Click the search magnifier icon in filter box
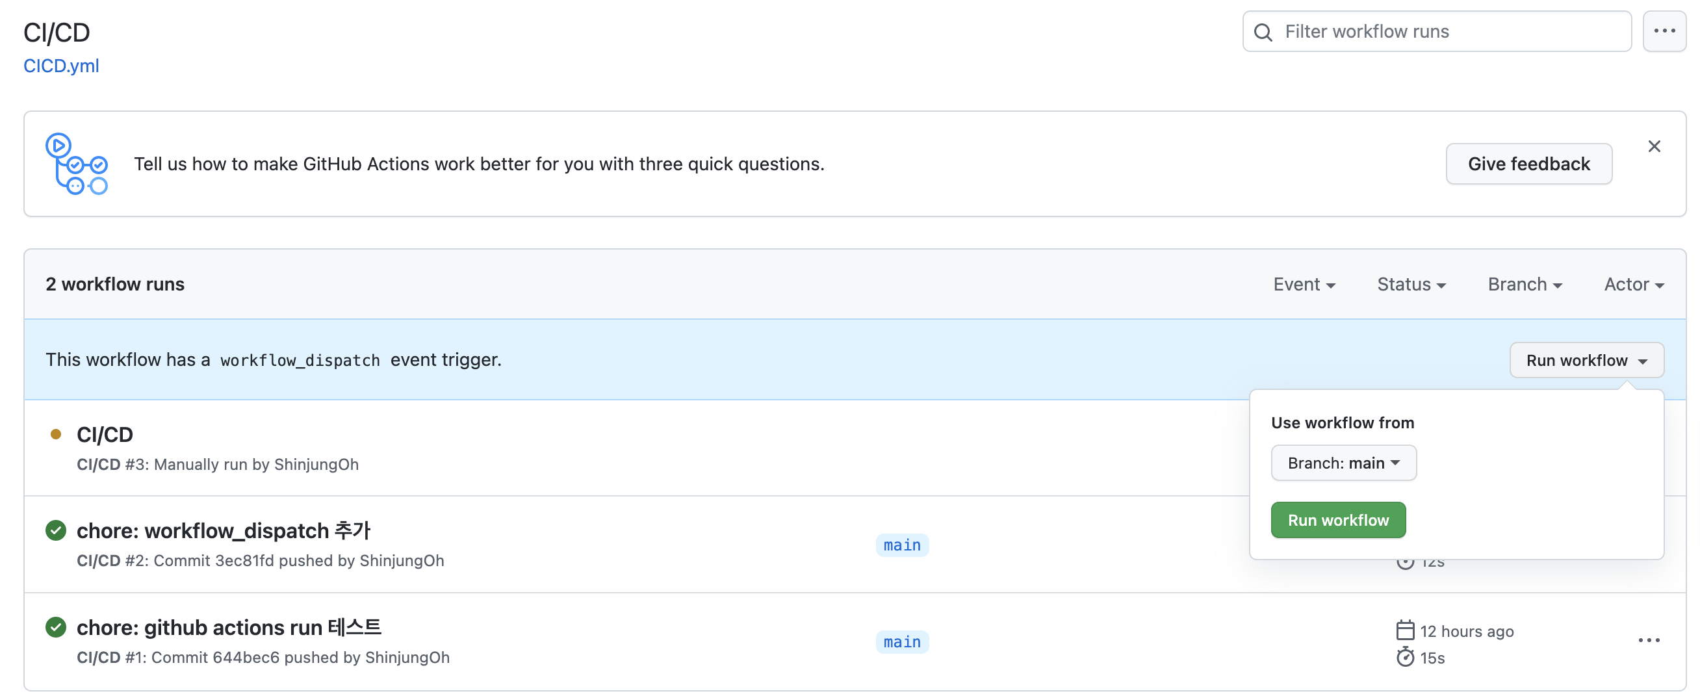This screenshot has height=698, width=1700. click(1263, 32)
